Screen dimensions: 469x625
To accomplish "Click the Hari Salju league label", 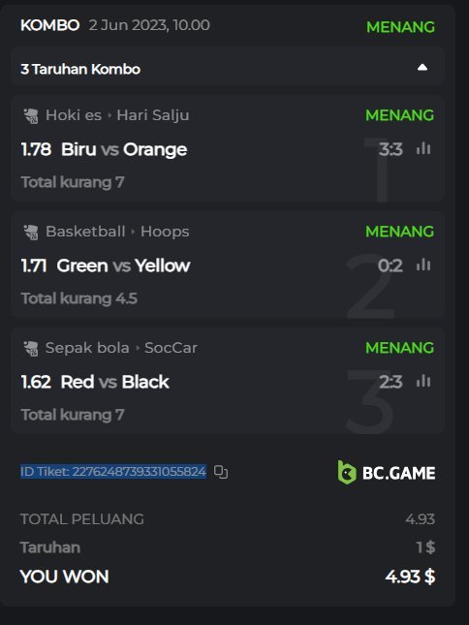I will tap(153, 115).
